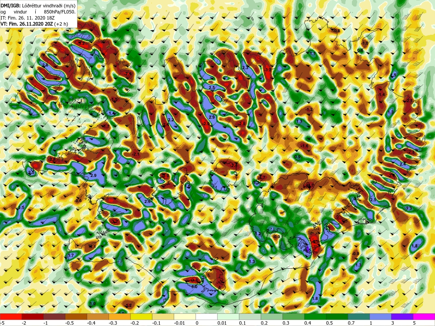Click the "(+2 h)" forecast offset text

(61, 24)
